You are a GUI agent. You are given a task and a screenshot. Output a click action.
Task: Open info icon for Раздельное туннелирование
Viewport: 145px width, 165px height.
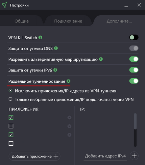[69, 81]
